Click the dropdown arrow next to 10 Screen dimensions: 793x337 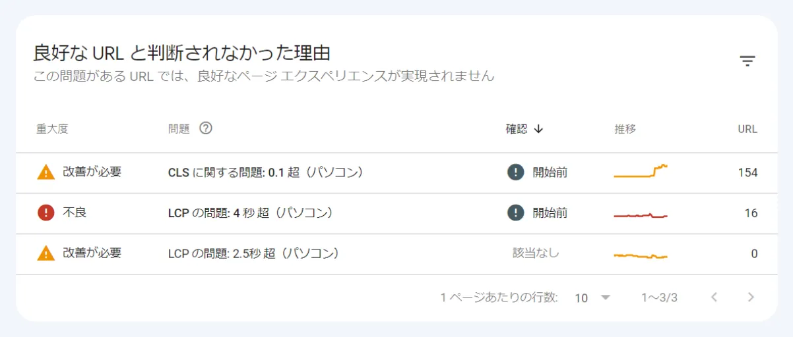tap(606, 298)
